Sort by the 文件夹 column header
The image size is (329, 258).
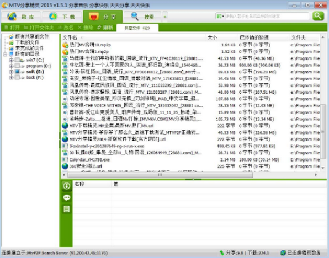coord(305,37)
